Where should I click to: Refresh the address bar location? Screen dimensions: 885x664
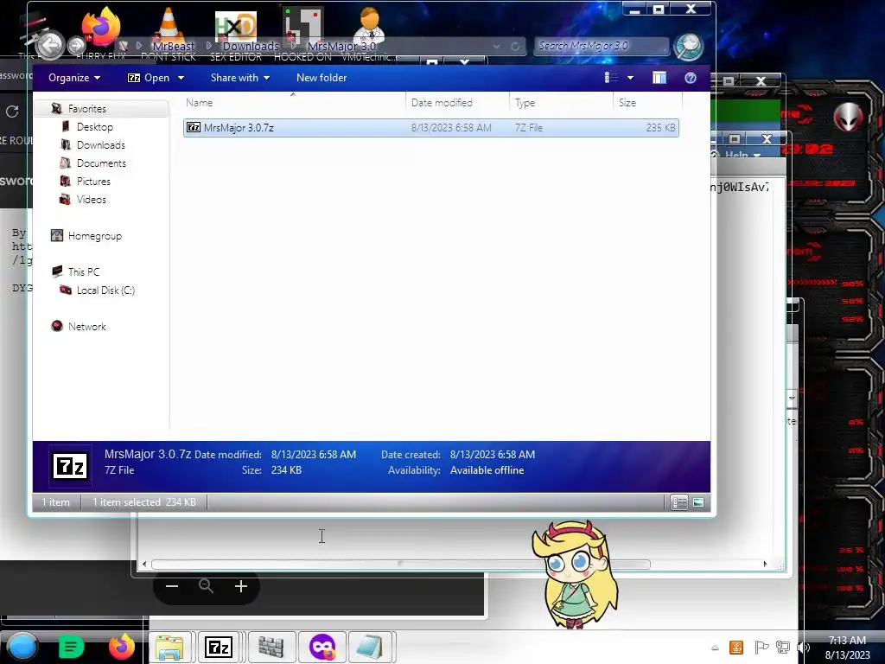click(x=515, y=47)
